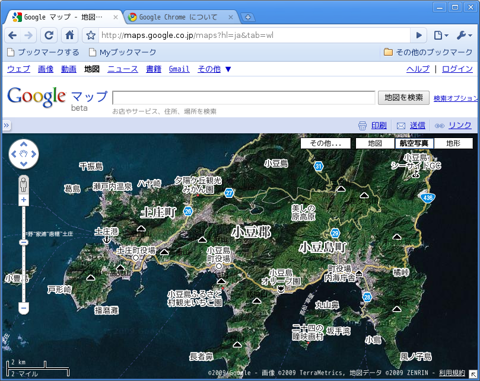This screenshot has width=480, height=381.
Task: Select the 航空写真 satellite view
Action: coord(414,143)
